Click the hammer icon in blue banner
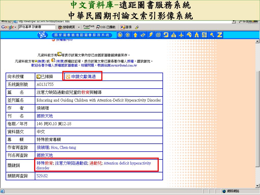Viewport: 260px width, 195px height. pyautogui.click(x=212, y=35)
